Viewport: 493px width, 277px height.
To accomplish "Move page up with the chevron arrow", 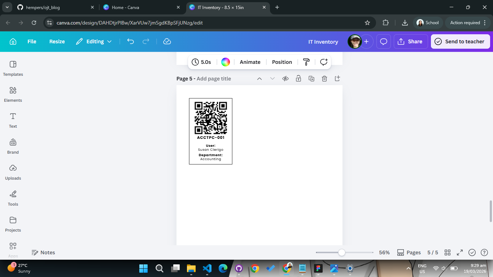I will (259, 79).
